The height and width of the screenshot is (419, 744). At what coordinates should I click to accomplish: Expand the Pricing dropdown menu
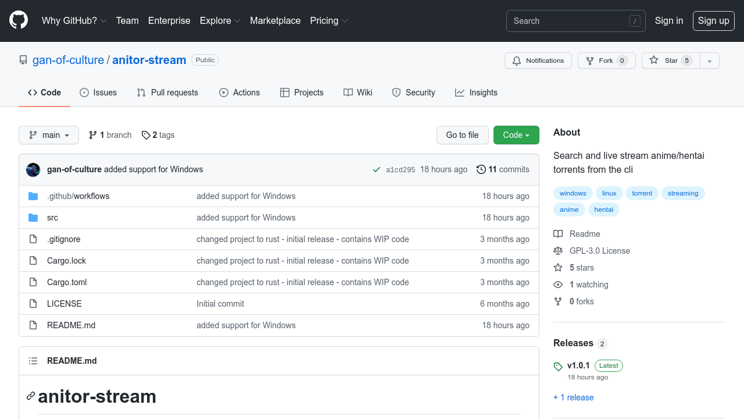(x=328, y=20)
